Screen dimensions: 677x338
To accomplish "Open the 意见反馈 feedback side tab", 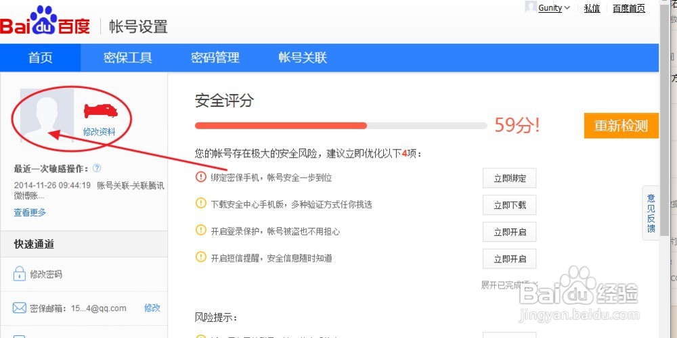I will click(x=651, y=213).
